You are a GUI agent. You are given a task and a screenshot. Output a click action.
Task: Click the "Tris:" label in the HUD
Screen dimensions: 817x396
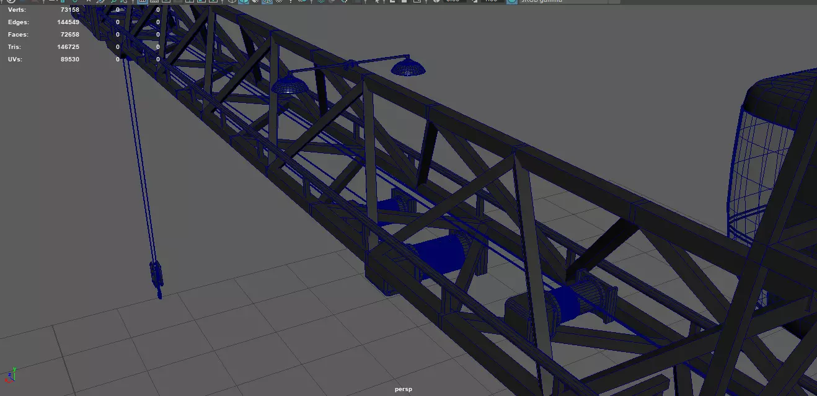point(15,47)
